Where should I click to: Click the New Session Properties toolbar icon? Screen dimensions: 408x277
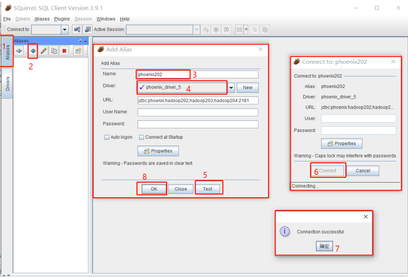pyautogui.click(x=88, y=30)
